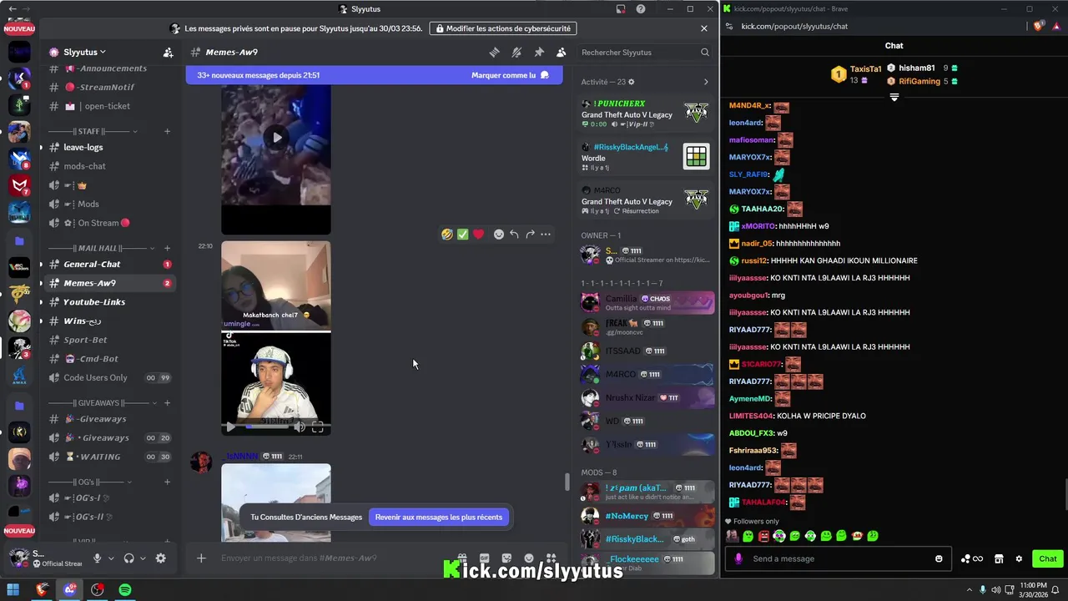Image resolution: width=1068 pixels, height=601 pixels.
Task: Toggle the member list icon
Action: click(x=562, y=52)
